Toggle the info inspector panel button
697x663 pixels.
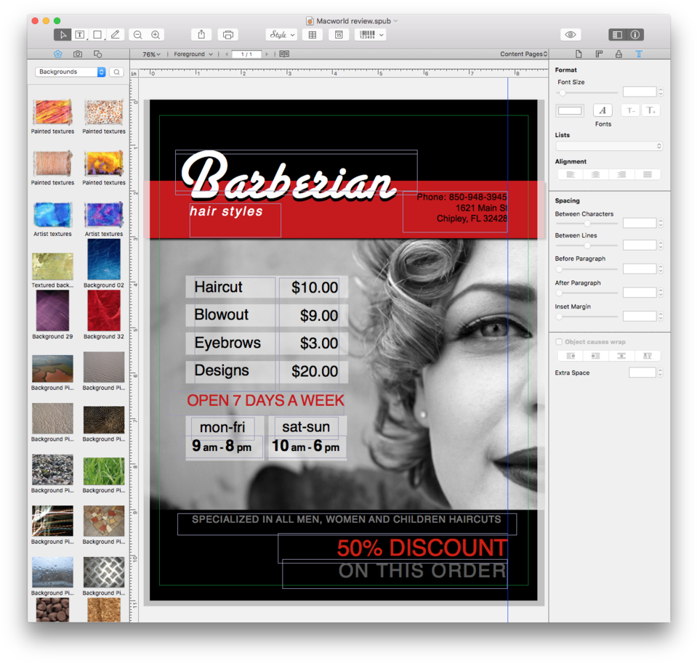click(x=635, y=35)
